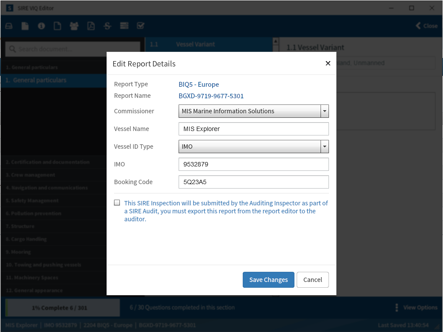
Task: Click the PDF export icon in toolbar
Action: click(x=91, y=26)
